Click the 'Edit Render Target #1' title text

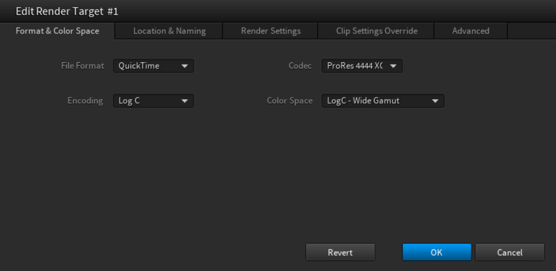coord(67,11)
